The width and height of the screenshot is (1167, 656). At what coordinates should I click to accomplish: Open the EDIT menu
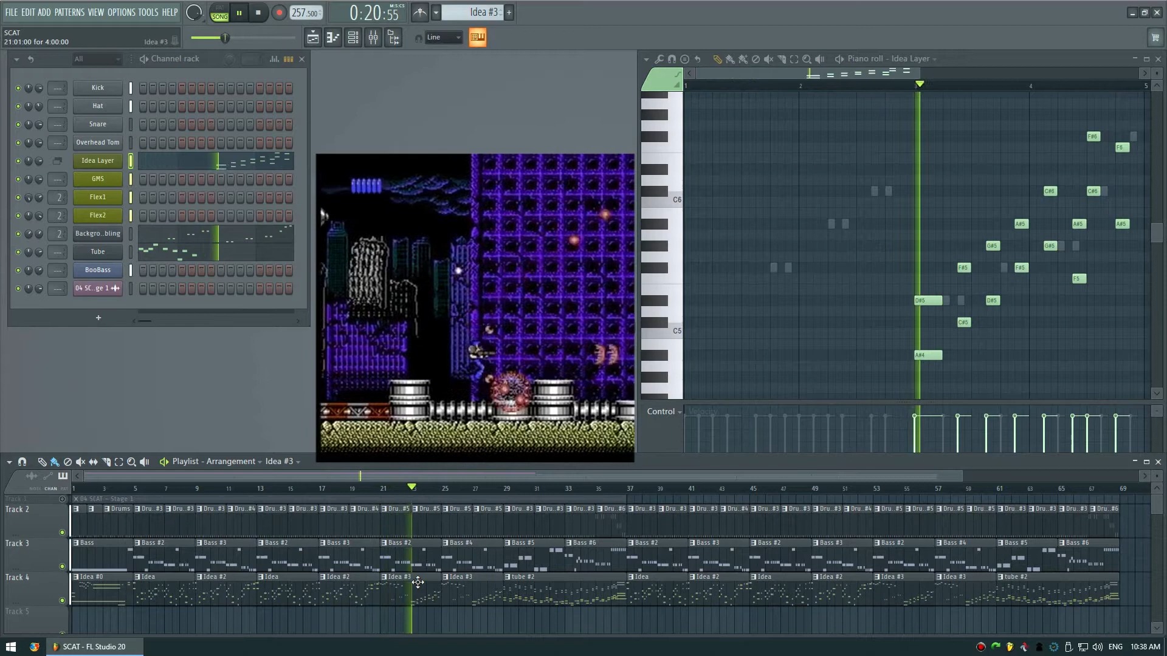coord(28,12)
